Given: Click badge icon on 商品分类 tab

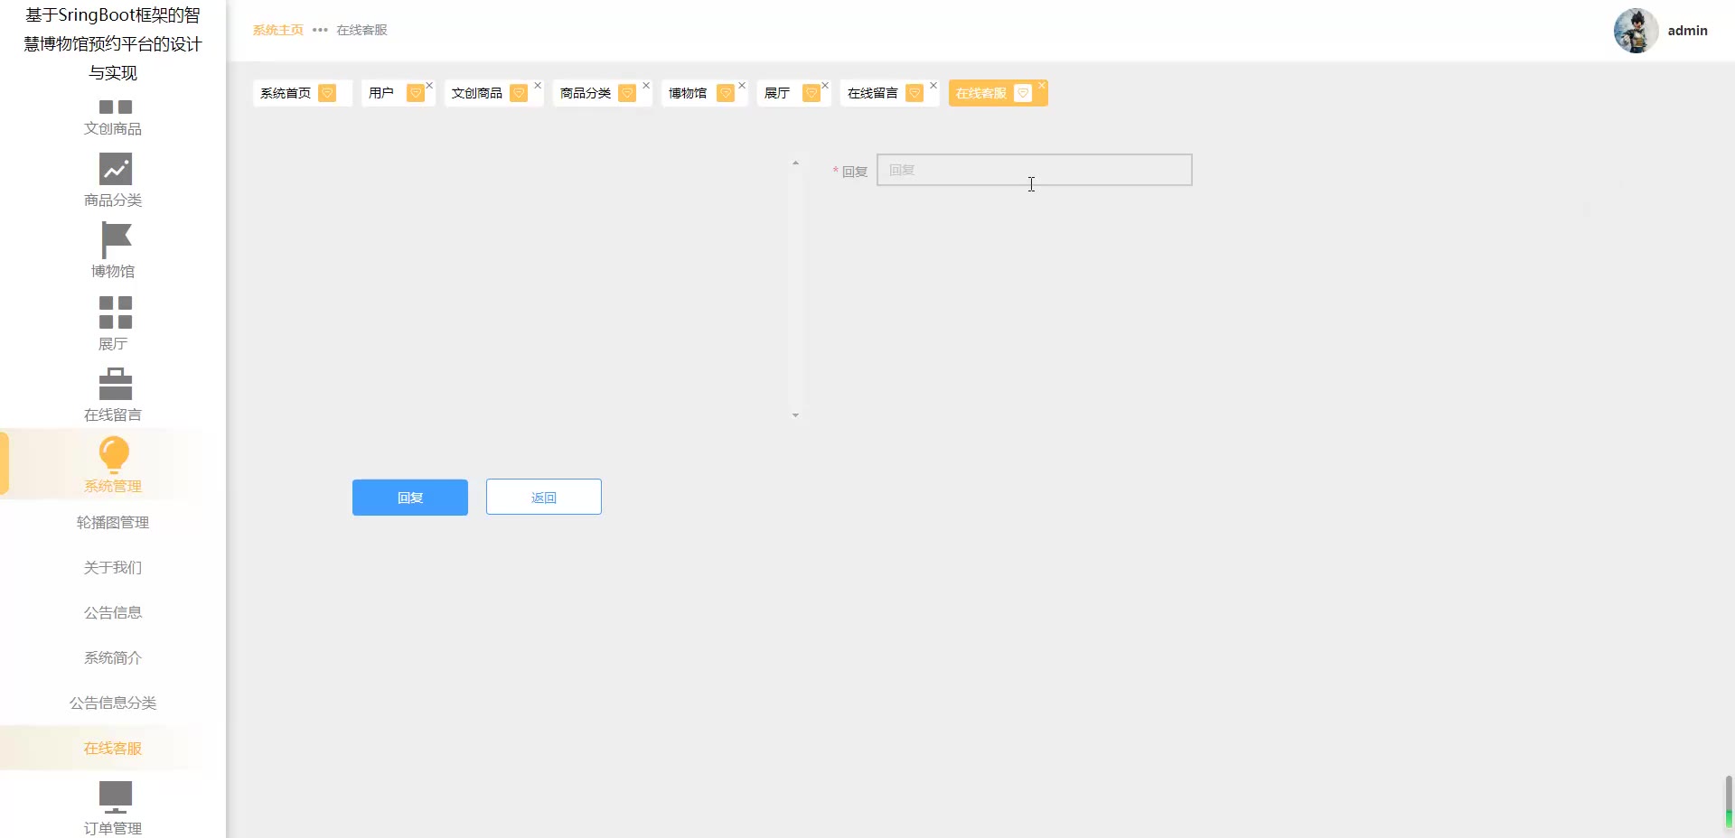Looking at the screenshot, I should click(627, 93).
